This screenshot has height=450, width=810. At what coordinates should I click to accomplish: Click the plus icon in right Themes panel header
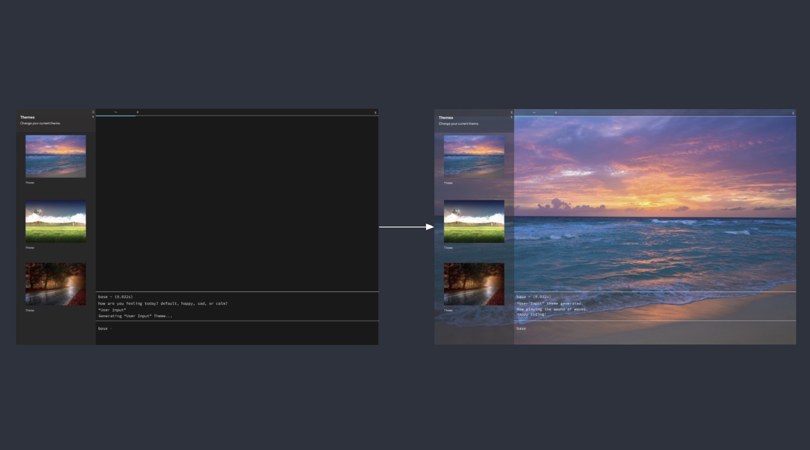click(512, 117)
